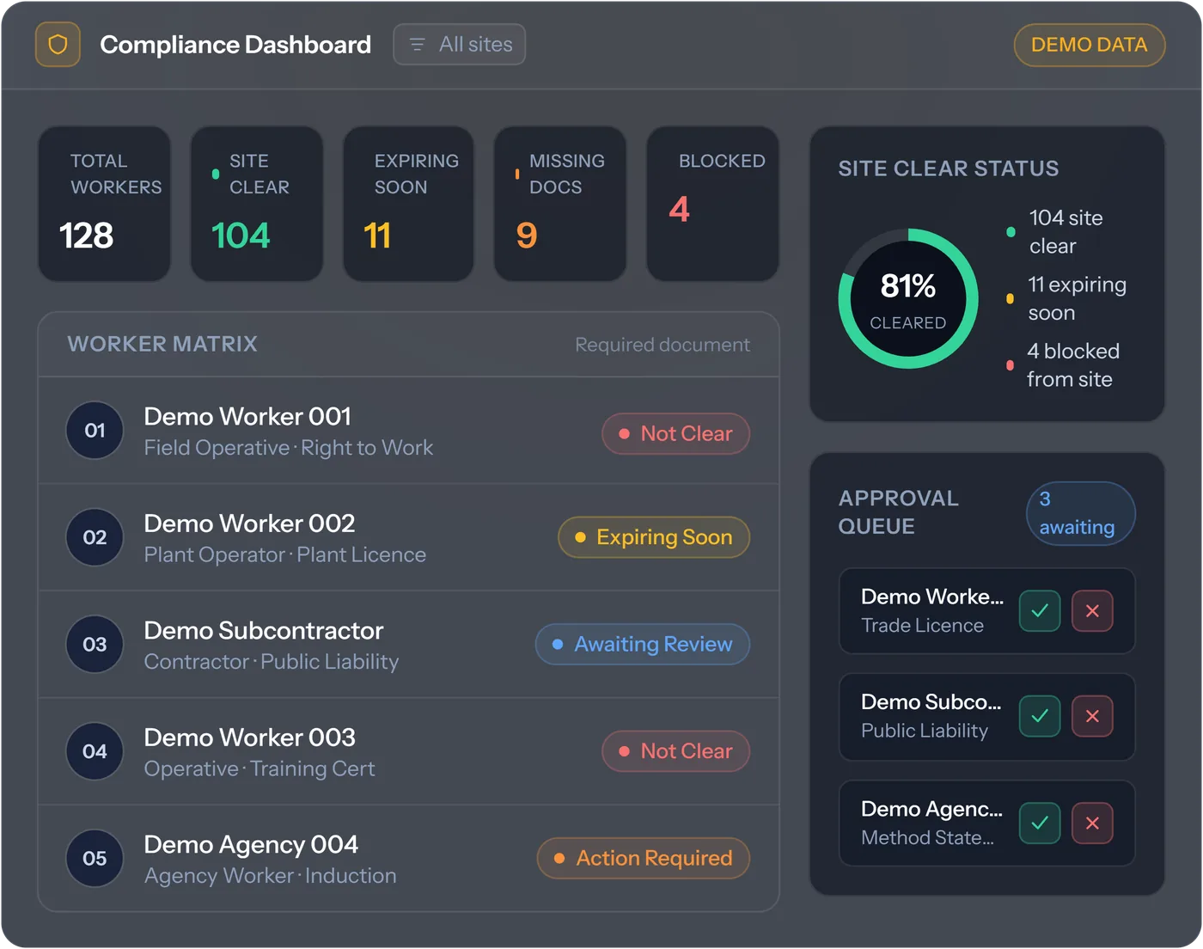Approve Demo Agency Method Statement
Viewport: 1203px width, 949px height.
tap(1040, 823)
